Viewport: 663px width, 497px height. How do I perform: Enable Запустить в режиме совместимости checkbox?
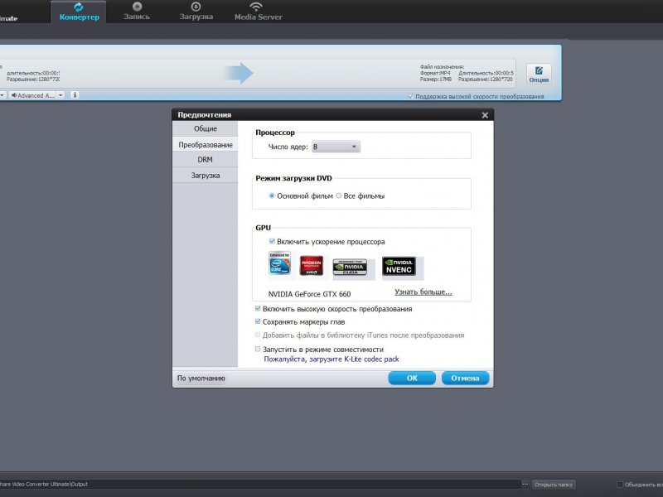point(258,349)
